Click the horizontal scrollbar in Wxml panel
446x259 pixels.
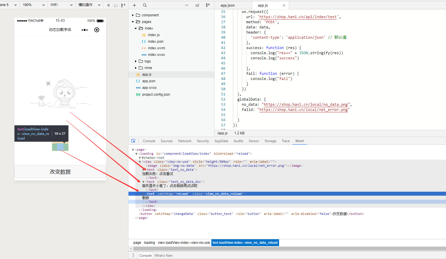click(287, 248)
